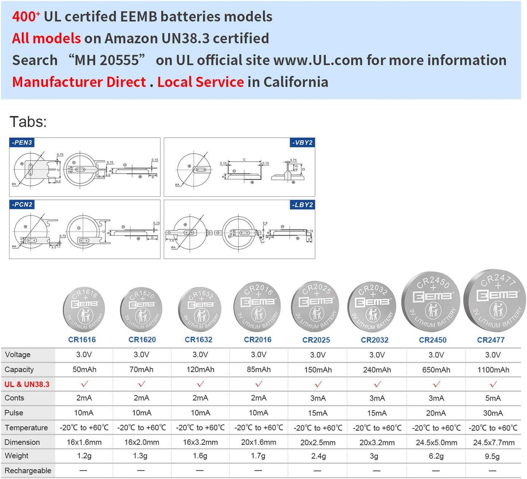Screen dimensions: 527x479
Task: Open the -PEN3 tab diagram
Action: click(85, 167)
